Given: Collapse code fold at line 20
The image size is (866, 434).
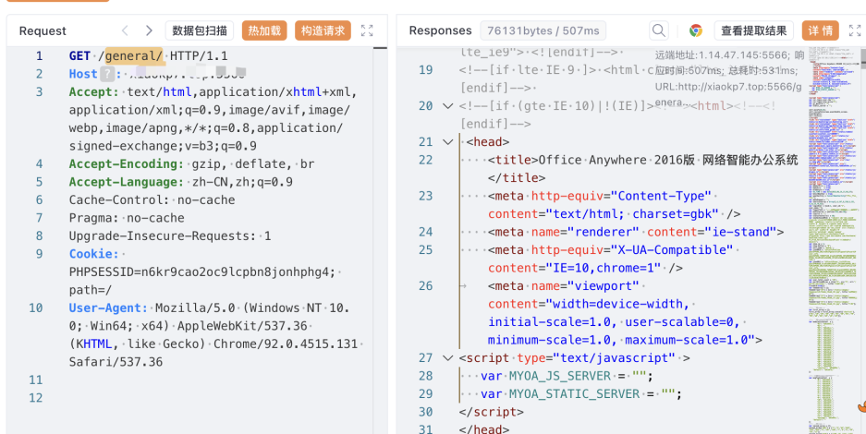Looking at the screenshot, I should 448,106.
